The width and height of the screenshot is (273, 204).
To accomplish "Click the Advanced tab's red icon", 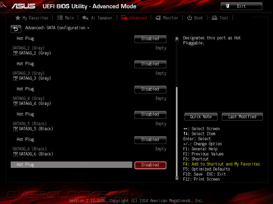I will (124, 18).
